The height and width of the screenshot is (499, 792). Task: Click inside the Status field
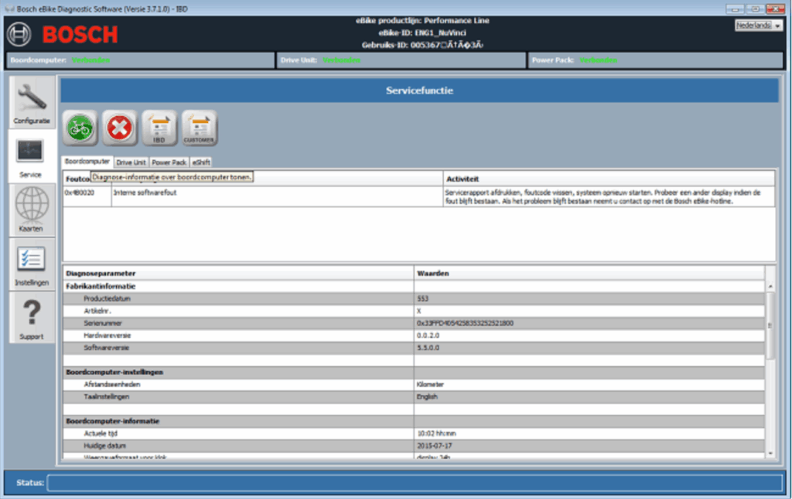click(x=415, y=483)
